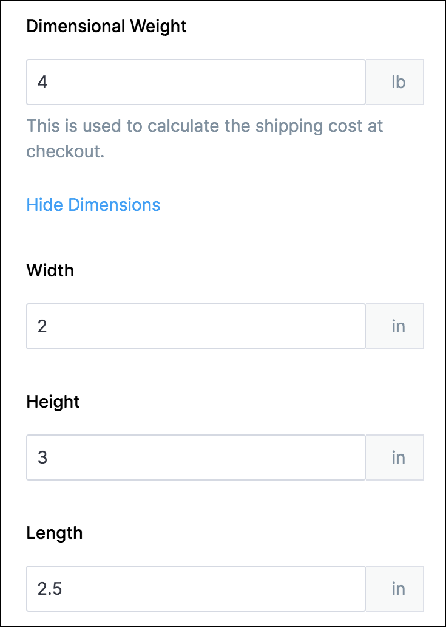Screen dimensions: 446x627
Task: Click the Length field's in unit box
Action: point(397,589)
